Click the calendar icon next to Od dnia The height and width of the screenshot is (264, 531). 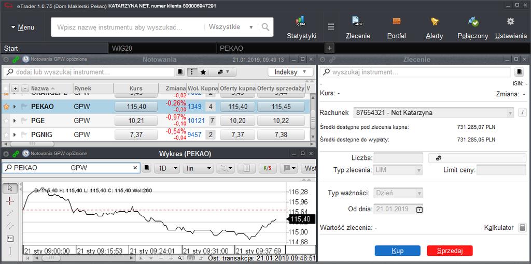coord(419,209)
